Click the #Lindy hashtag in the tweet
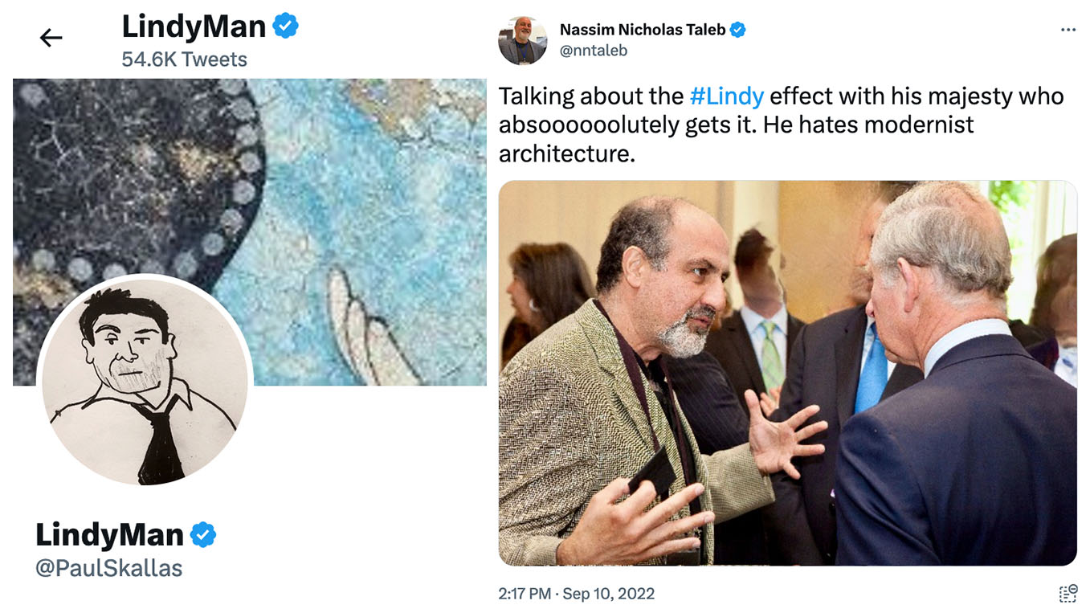This screenshot has height=609, width=1090. pos(726,96)
